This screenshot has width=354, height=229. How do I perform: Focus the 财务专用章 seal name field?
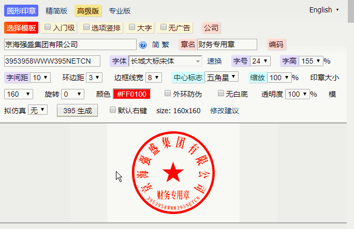pos(227,44)
